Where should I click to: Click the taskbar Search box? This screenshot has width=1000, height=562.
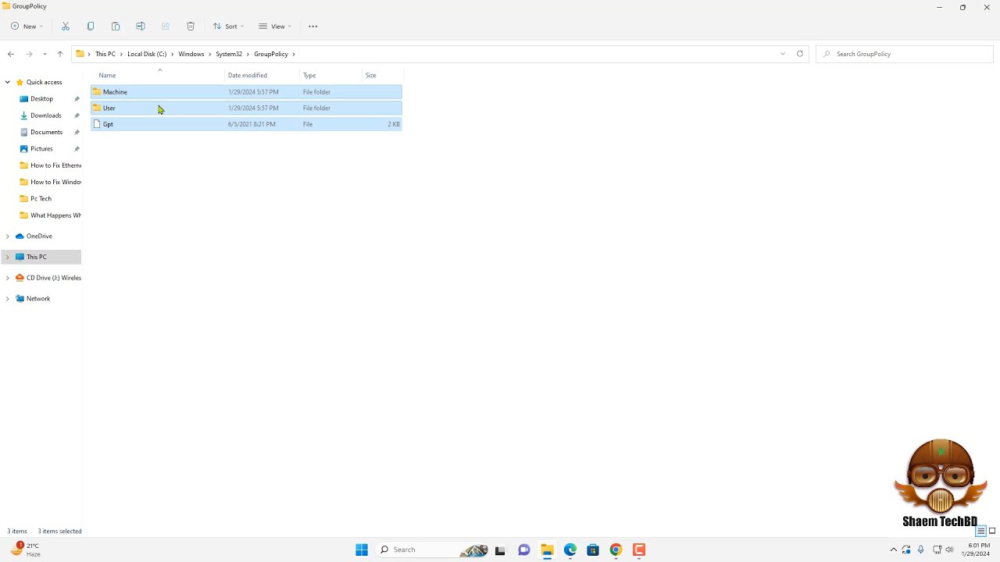433,550
